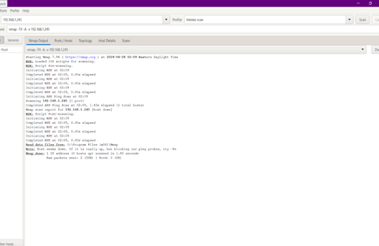379x246 pixels.
Task: Start the scan with the Scan button
Action: pyautogui.click(x=362, y=20)
